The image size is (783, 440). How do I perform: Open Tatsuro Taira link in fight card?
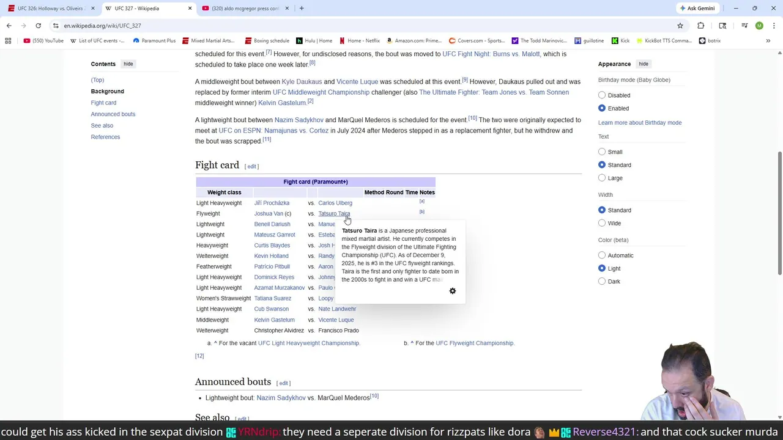(x=334, y=214)
